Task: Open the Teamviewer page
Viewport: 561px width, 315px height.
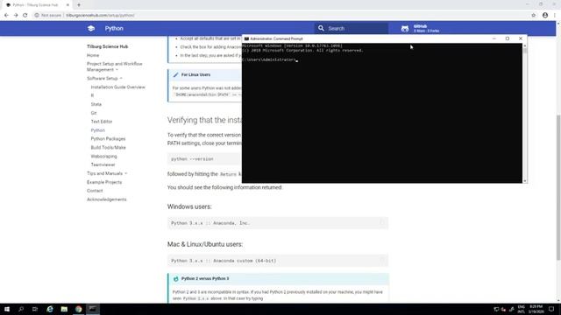Action: pyautogui.click(x=103, y=164)
